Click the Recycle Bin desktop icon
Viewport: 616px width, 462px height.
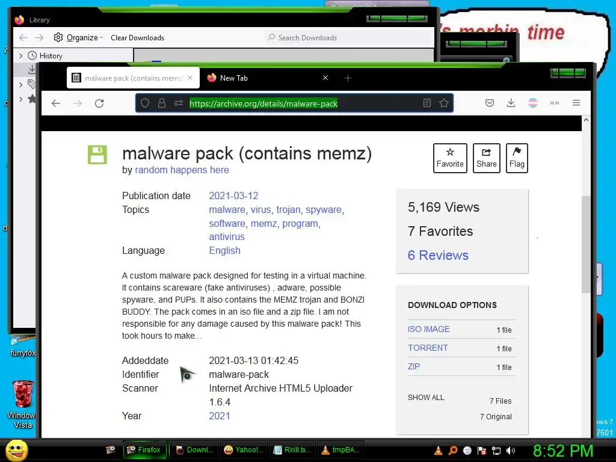(x=22, y=404)
